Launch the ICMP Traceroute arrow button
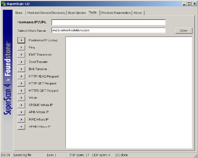The width and height of the screenshot is (198, 158). point(21,55)
